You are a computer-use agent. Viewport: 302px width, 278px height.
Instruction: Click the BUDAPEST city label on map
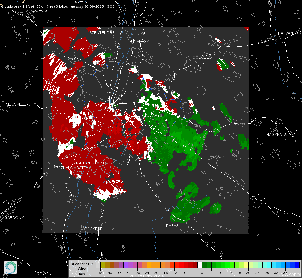tap(154, 115)
